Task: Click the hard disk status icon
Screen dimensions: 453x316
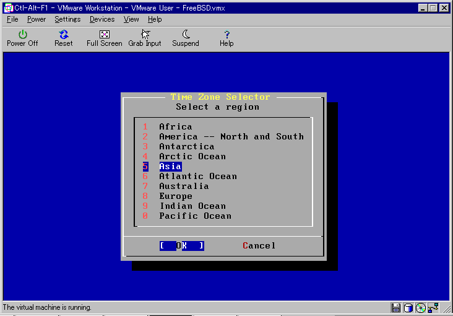Action: pos(408,308)
